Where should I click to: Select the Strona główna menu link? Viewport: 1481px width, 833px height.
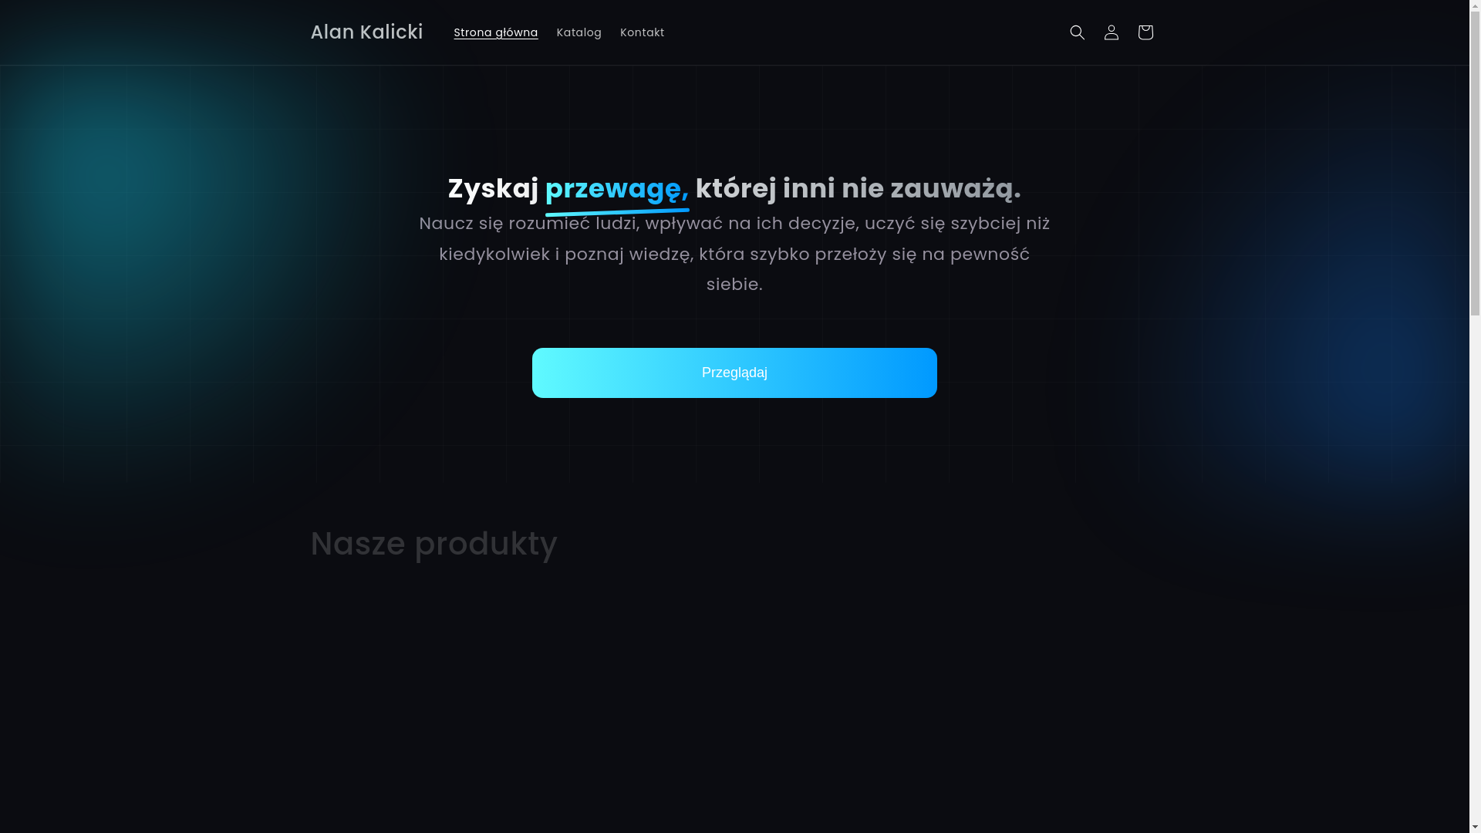(495, 32)
